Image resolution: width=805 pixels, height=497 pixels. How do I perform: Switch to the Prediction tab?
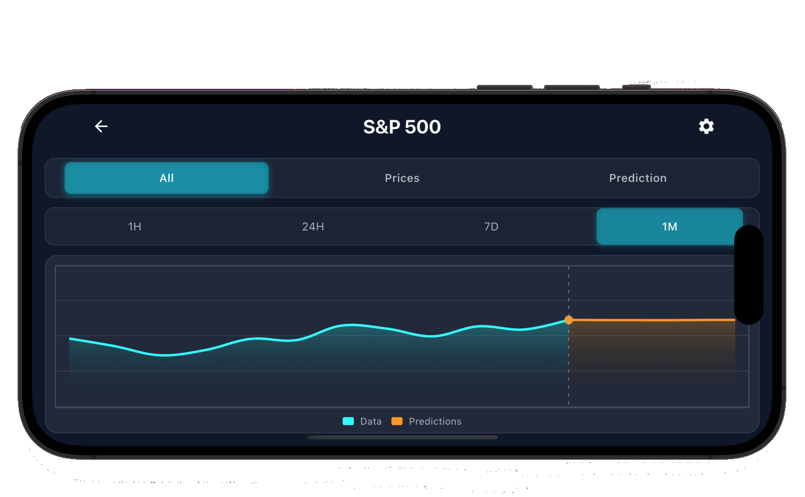click(637, 178)
